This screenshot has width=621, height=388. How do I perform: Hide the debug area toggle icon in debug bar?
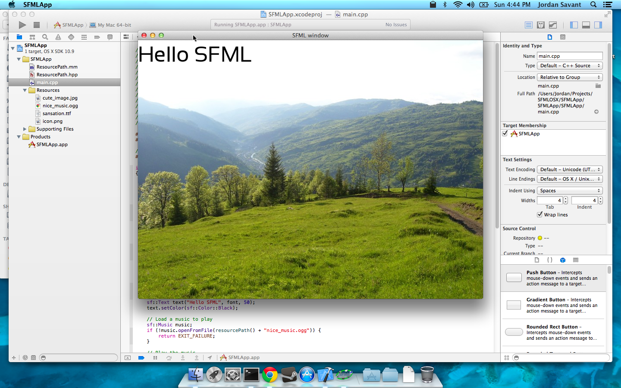tap(128, 357)
